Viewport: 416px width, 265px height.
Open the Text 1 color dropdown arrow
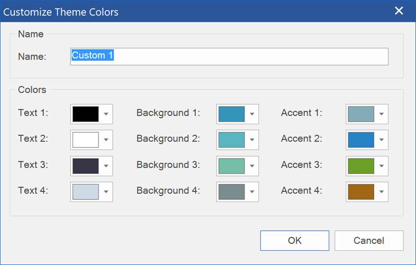[106, 114]
